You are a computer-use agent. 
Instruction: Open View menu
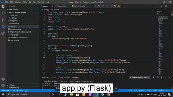[x=25, y=2]
